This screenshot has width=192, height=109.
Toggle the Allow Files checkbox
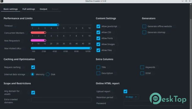click(x=98, y=50)
